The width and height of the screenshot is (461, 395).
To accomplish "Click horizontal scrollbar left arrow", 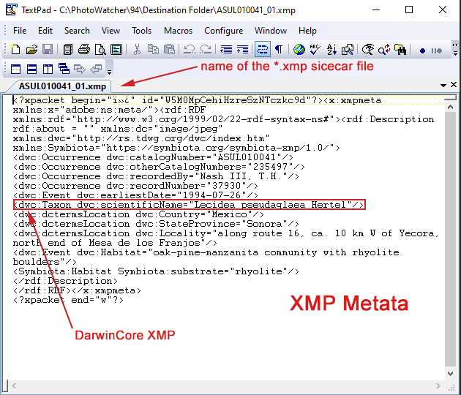I will click(14, 386).
